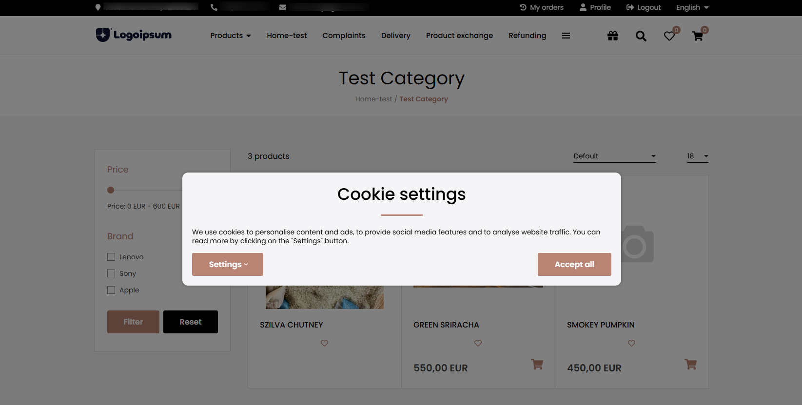Go to the Complaints page
Viewport: 802px width, 405px height.
pyautogui.click(x=344, y=35)
